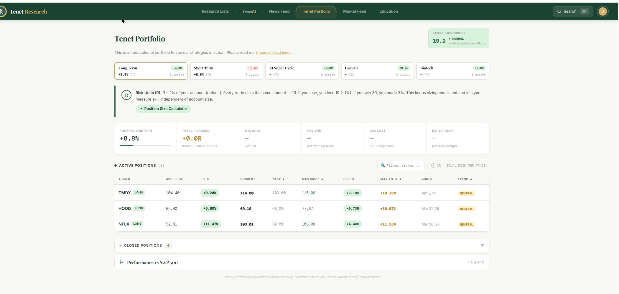Click the TICKER column header
The height and width of the screenshot is (294, 619).
click(124, 179)
